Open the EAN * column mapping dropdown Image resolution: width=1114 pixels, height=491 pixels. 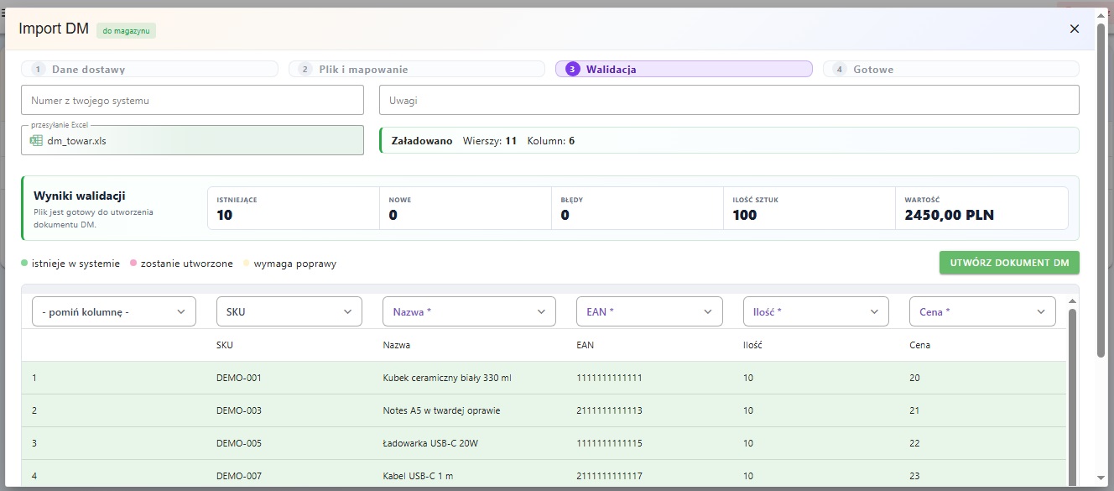(649, 311)
